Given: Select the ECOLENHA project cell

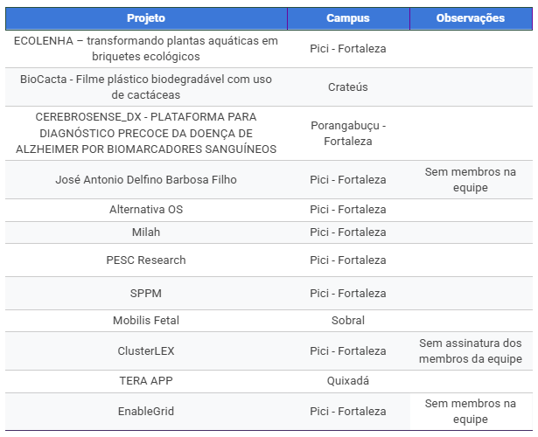Looking at the screenshot, I should (x=146, y=49).
